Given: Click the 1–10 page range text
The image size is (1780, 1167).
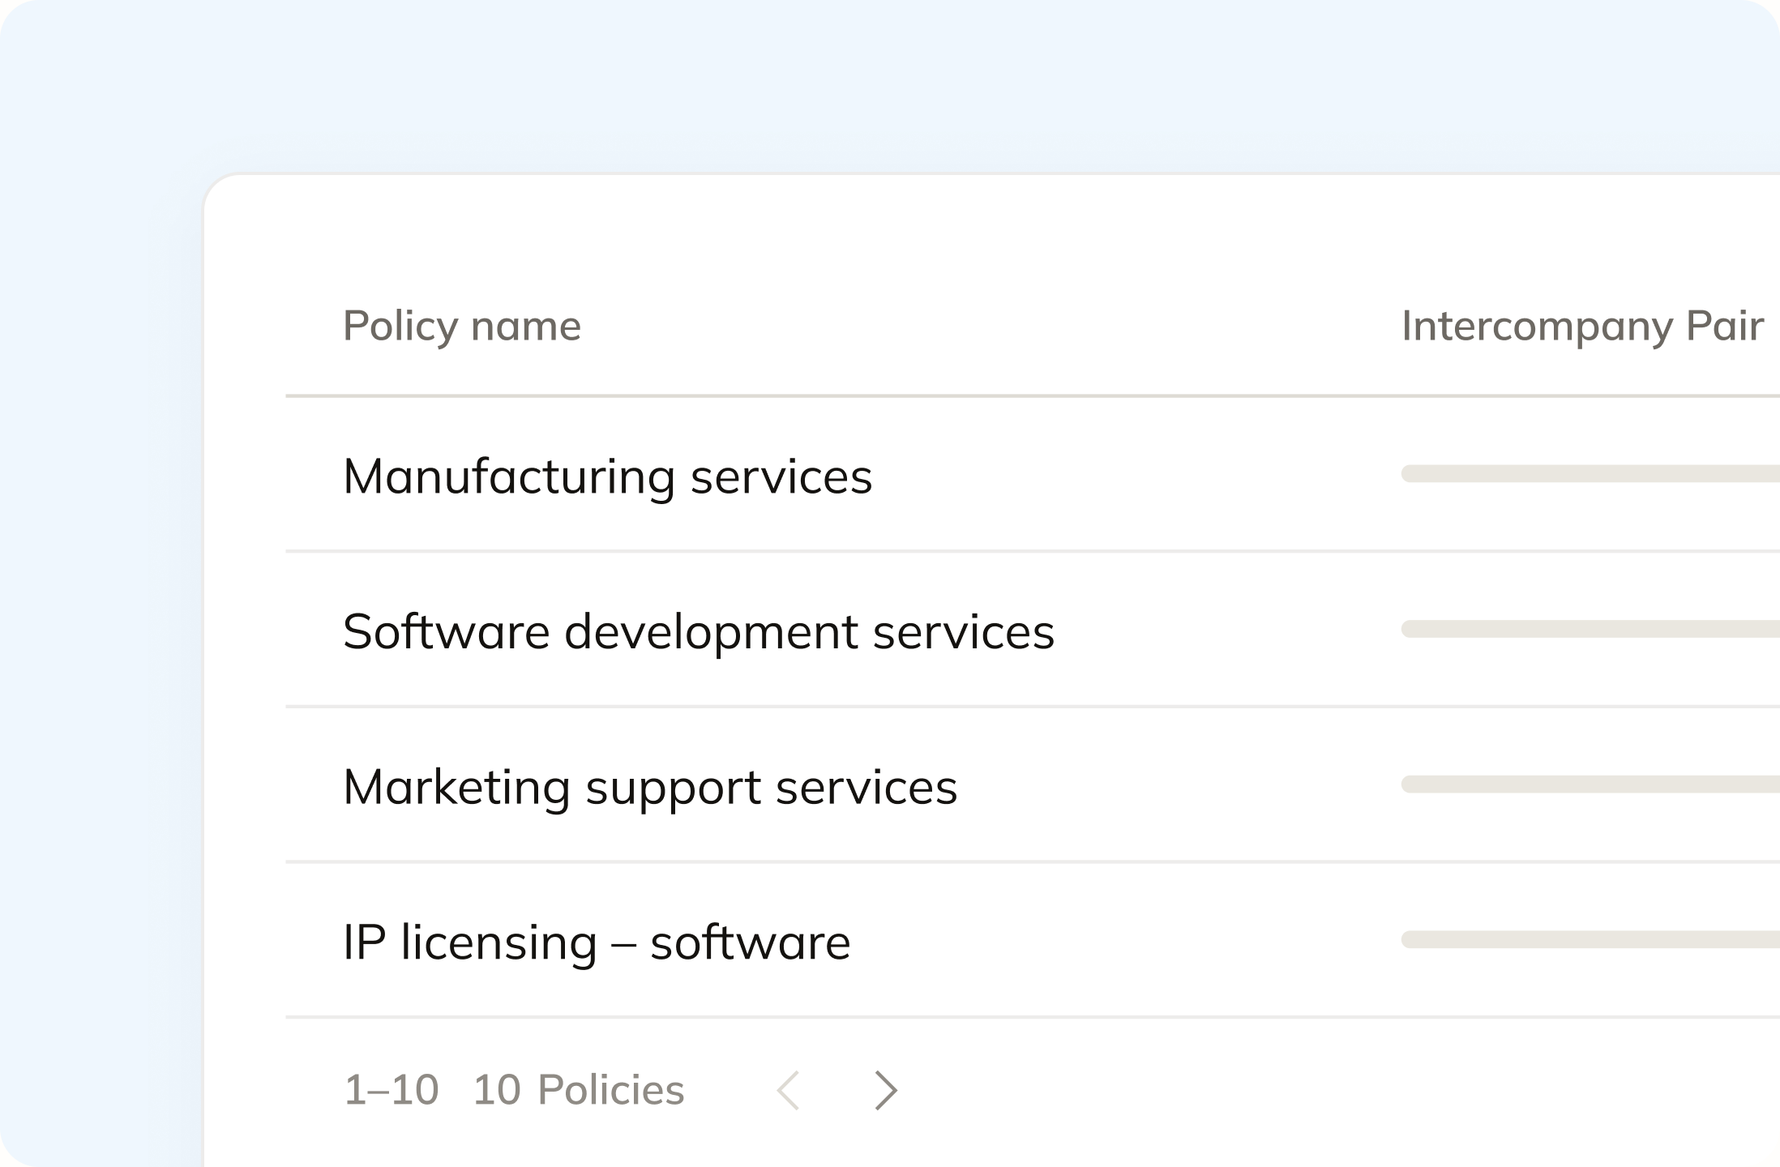Looking at the screenshot, I should tap(391, 1089).
